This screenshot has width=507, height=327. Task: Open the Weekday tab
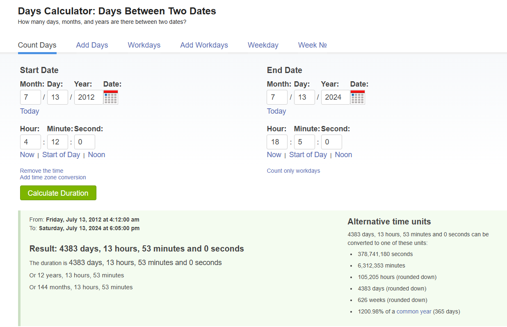[263, 45]
